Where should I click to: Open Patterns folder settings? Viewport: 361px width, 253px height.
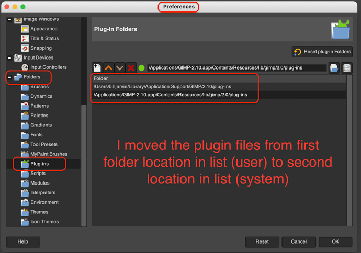coord(39,106)
